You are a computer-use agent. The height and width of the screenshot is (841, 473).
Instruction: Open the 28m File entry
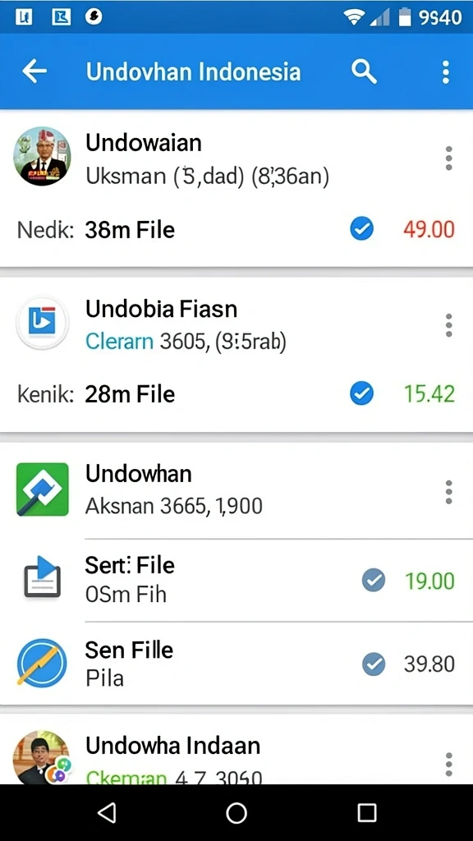[130, 394]
